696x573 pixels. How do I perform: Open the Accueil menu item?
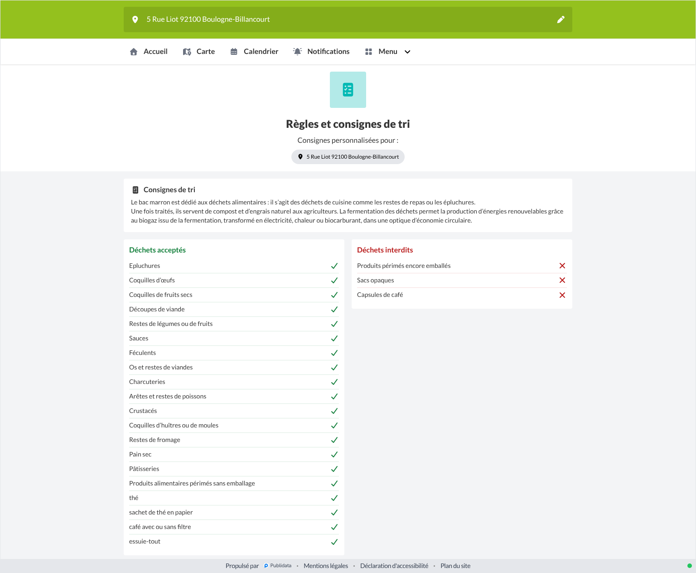pos(149,52)
